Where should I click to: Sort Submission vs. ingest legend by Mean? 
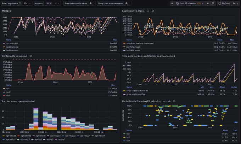[220, 40]
